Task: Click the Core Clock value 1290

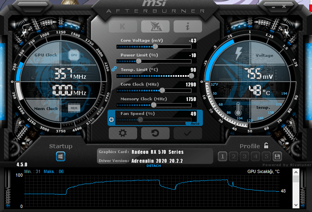Action: click(191, 84)
